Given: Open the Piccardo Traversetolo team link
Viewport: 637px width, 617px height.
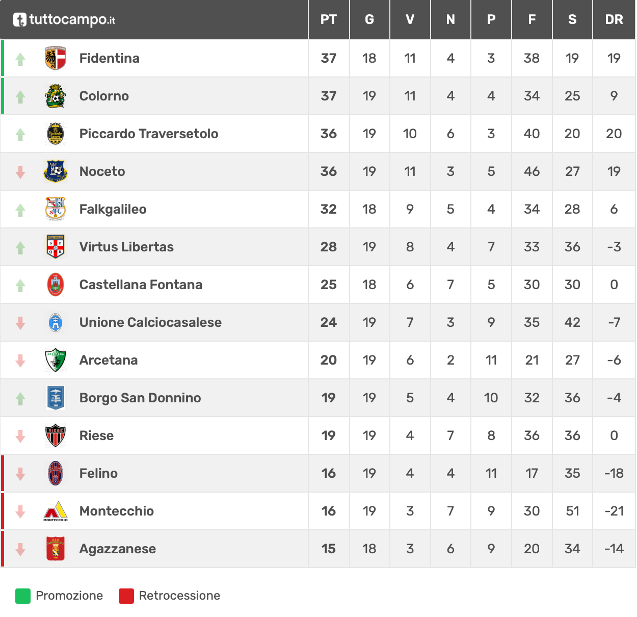Looking at the screenshot, I should tap(149, 134).
